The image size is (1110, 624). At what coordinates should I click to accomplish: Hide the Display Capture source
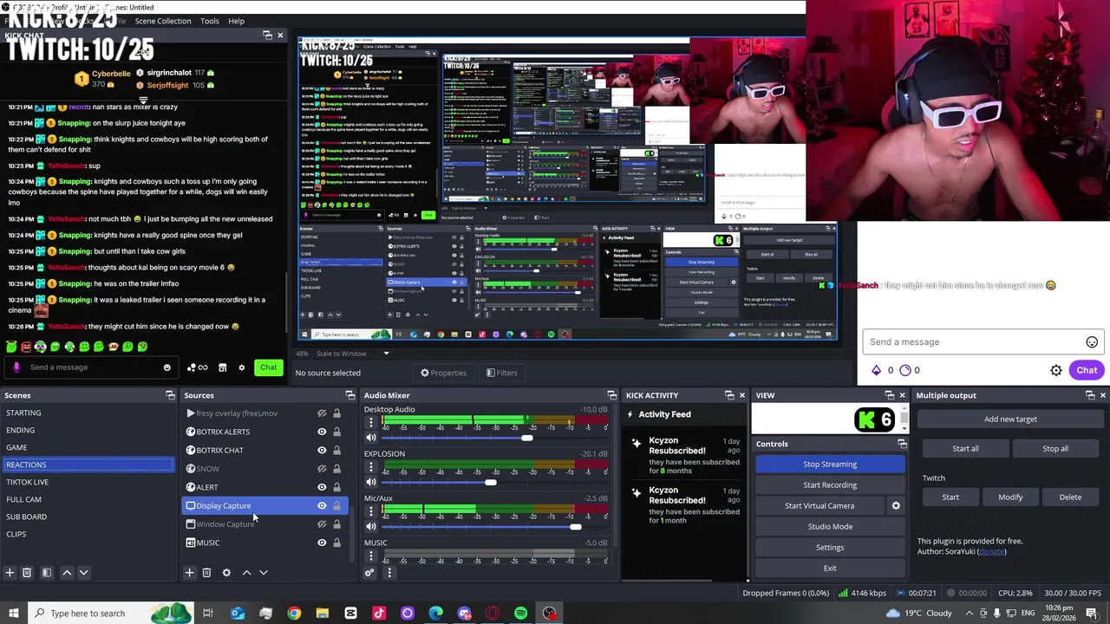coord(322,506)
